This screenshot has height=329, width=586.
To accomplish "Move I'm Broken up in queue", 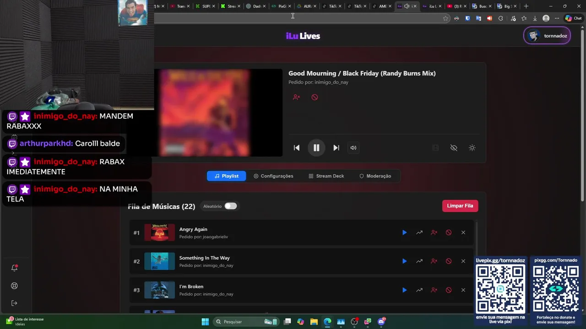I will click(419, 290).
